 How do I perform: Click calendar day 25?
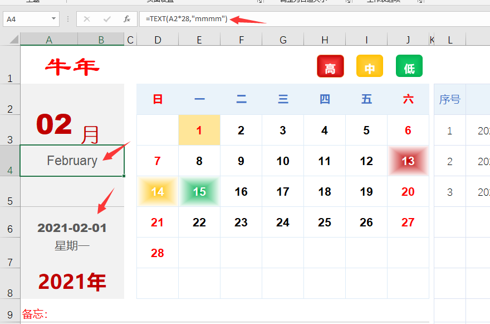pos(325,222)
